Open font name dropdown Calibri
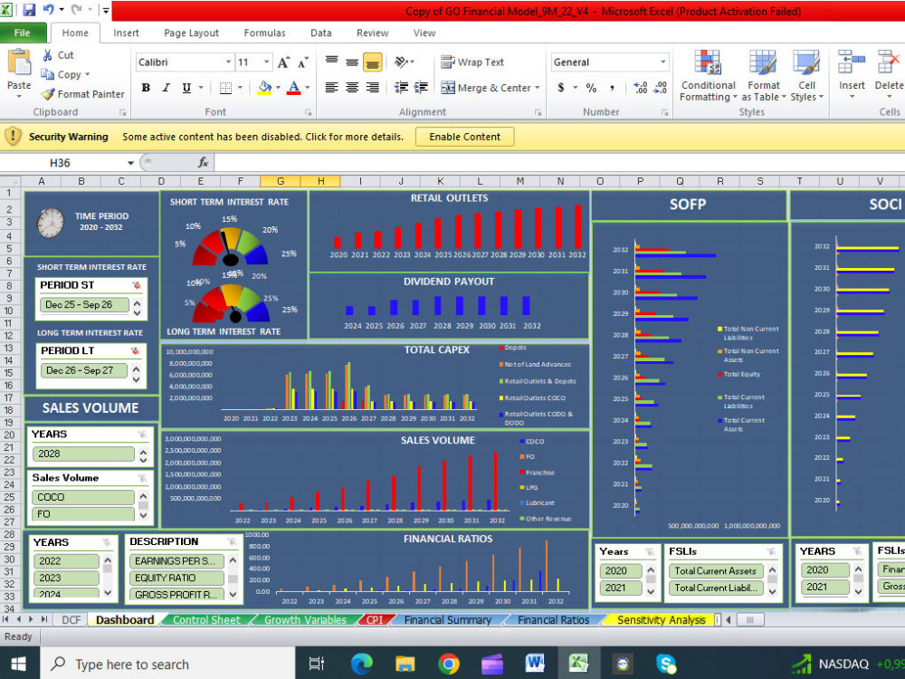The height and width of the screenshot is (679, 905). point(229,62)
